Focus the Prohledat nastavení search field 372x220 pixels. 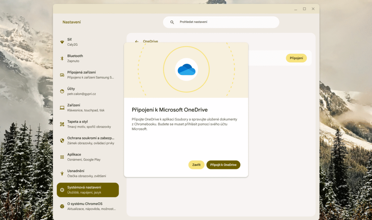(225, 22)
